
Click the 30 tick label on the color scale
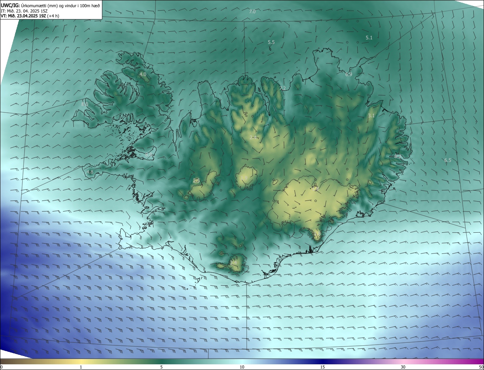pos(403,367)
